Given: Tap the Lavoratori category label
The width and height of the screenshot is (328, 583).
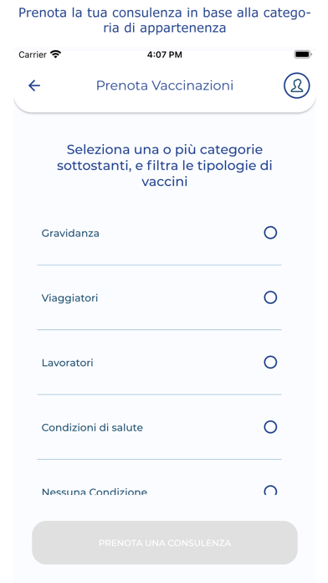Looking at the screenshot, I should (x=67, y=363).
